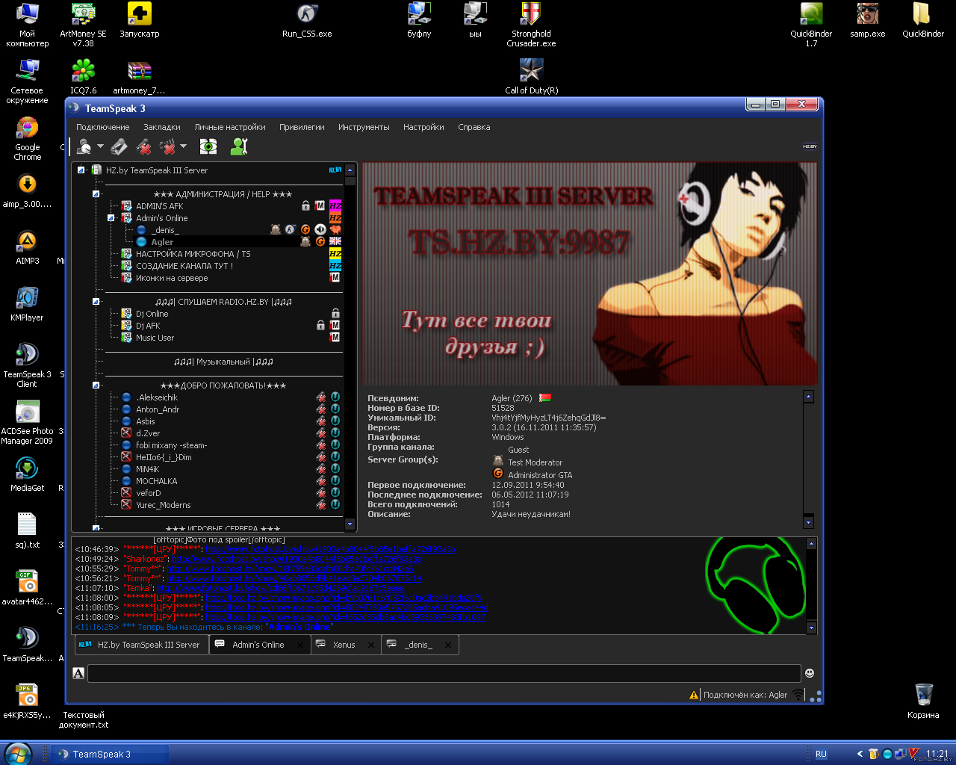The width and height of the screenshot is (956, 765).
Task: Click the HZ.BY icon on server root row
Action: [x=335, y=170]
